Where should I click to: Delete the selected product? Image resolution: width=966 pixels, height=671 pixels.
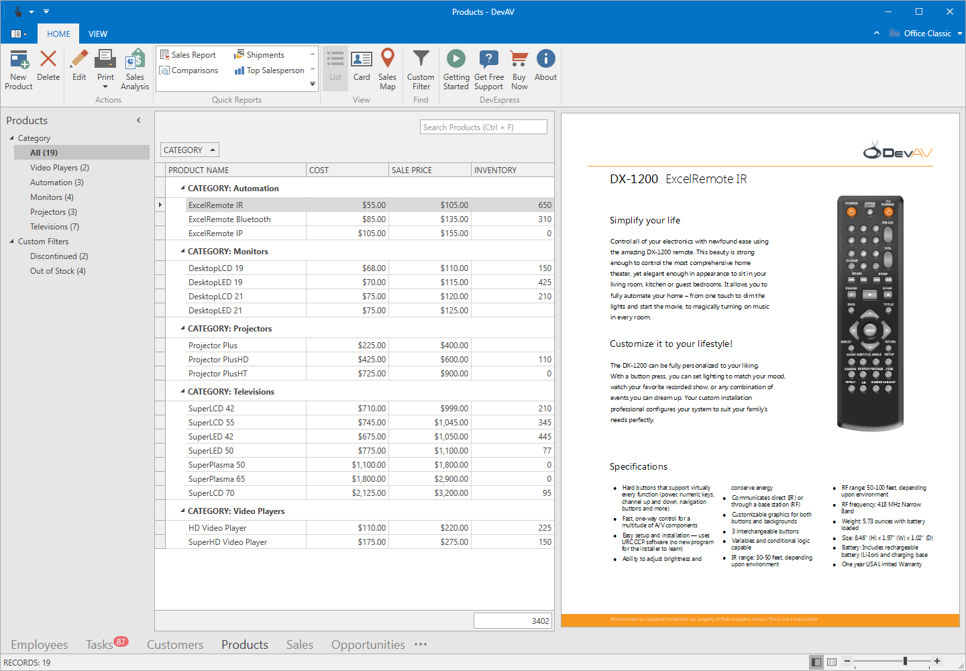click(48, 60)
